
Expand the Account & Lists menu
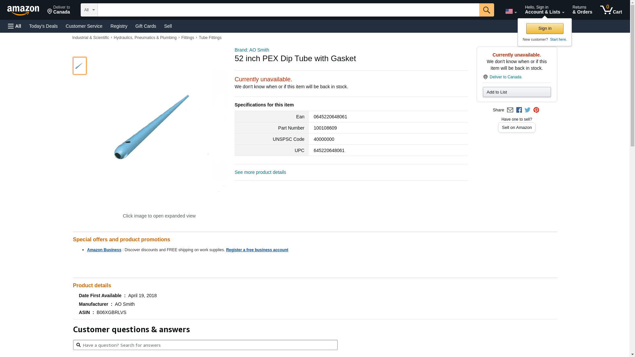tap(544, 10)
